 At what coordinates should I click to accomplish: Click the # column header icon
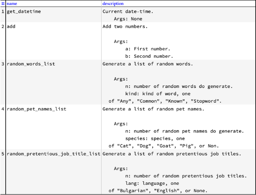3,4
